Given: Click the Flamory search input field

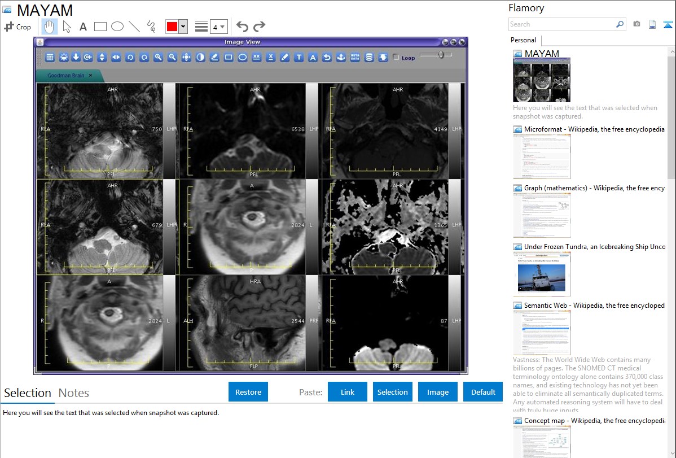Looking at the screenshot, I should point(562,24).
